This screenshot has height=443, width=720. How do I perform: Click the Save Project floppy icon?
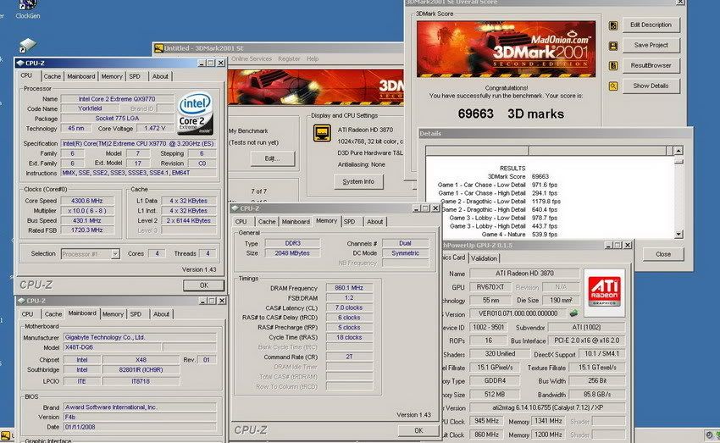[614, 45]
